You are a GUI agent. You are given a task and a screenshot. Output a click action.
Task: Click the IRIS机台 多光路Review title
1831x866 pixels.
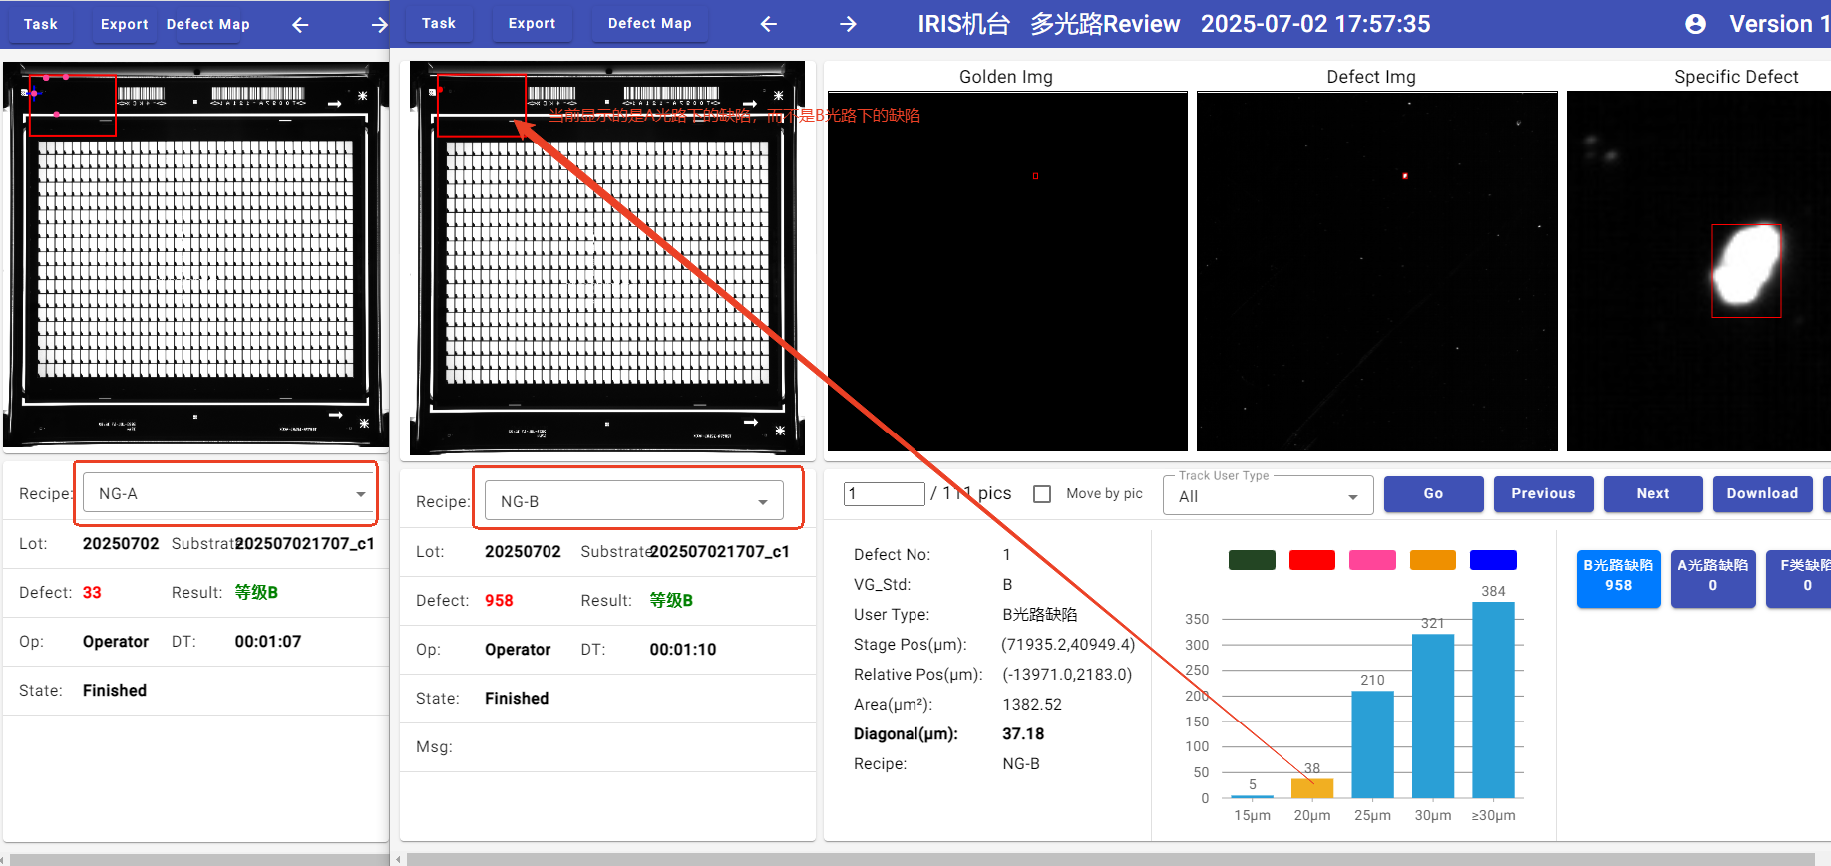[x=1049, y=24]
